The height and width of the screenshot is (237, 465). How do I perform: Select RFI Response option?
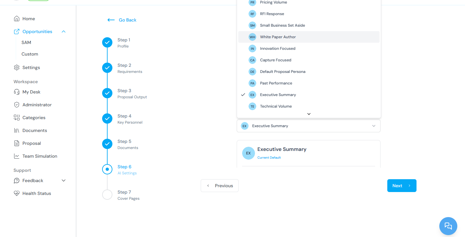[309, 14]
